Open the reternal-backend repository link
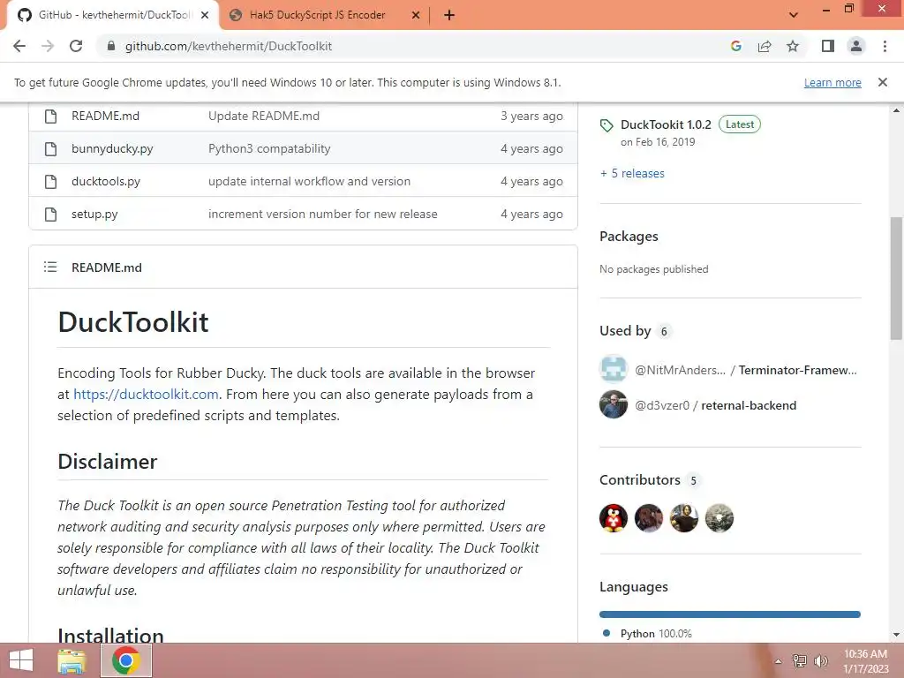The height and width of the screenshot is (678, 904). click(x=749, y=405)
